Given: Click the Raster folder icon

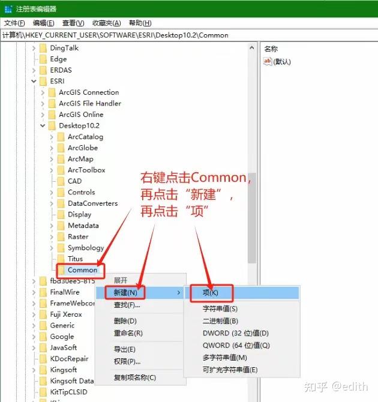Looking at the screenshot, I should pyautogui.click(x=61, y=236).
